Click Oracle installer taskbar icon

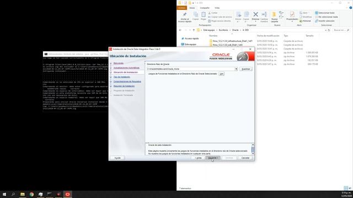(x=67, y=194)
